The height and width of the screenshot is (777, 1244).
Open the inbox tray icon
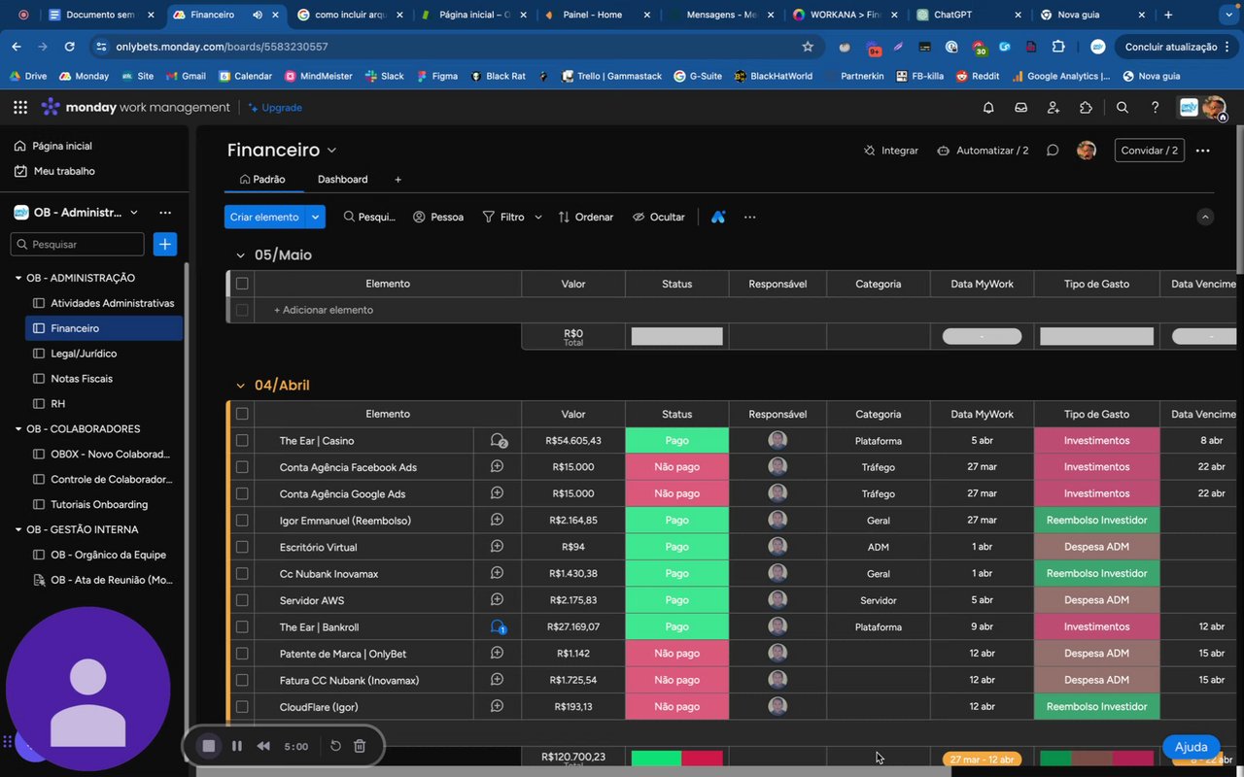(1020, 108)
